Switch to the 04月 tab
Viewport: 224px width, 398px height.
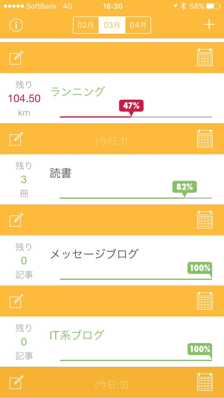pyautogui.click(x=138, y=25)
